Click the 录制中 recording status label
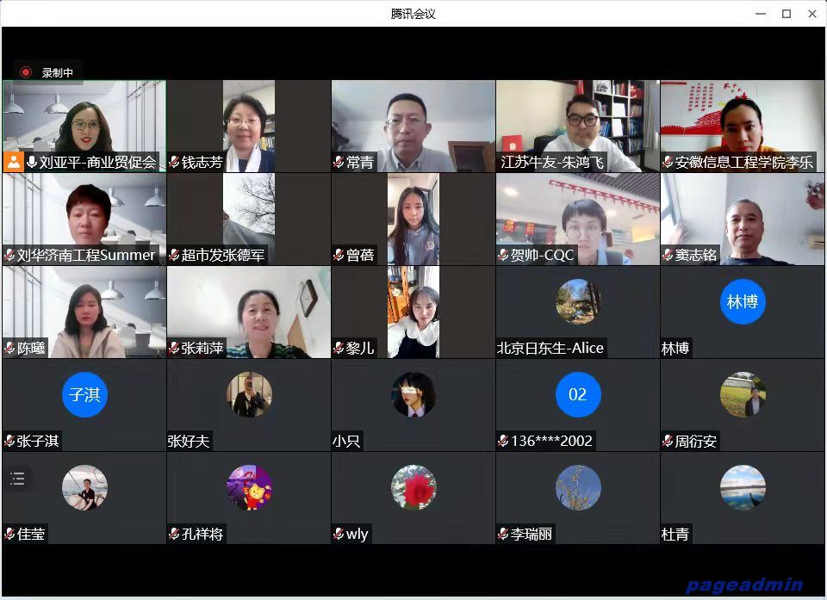 click(x=58, y=73)
